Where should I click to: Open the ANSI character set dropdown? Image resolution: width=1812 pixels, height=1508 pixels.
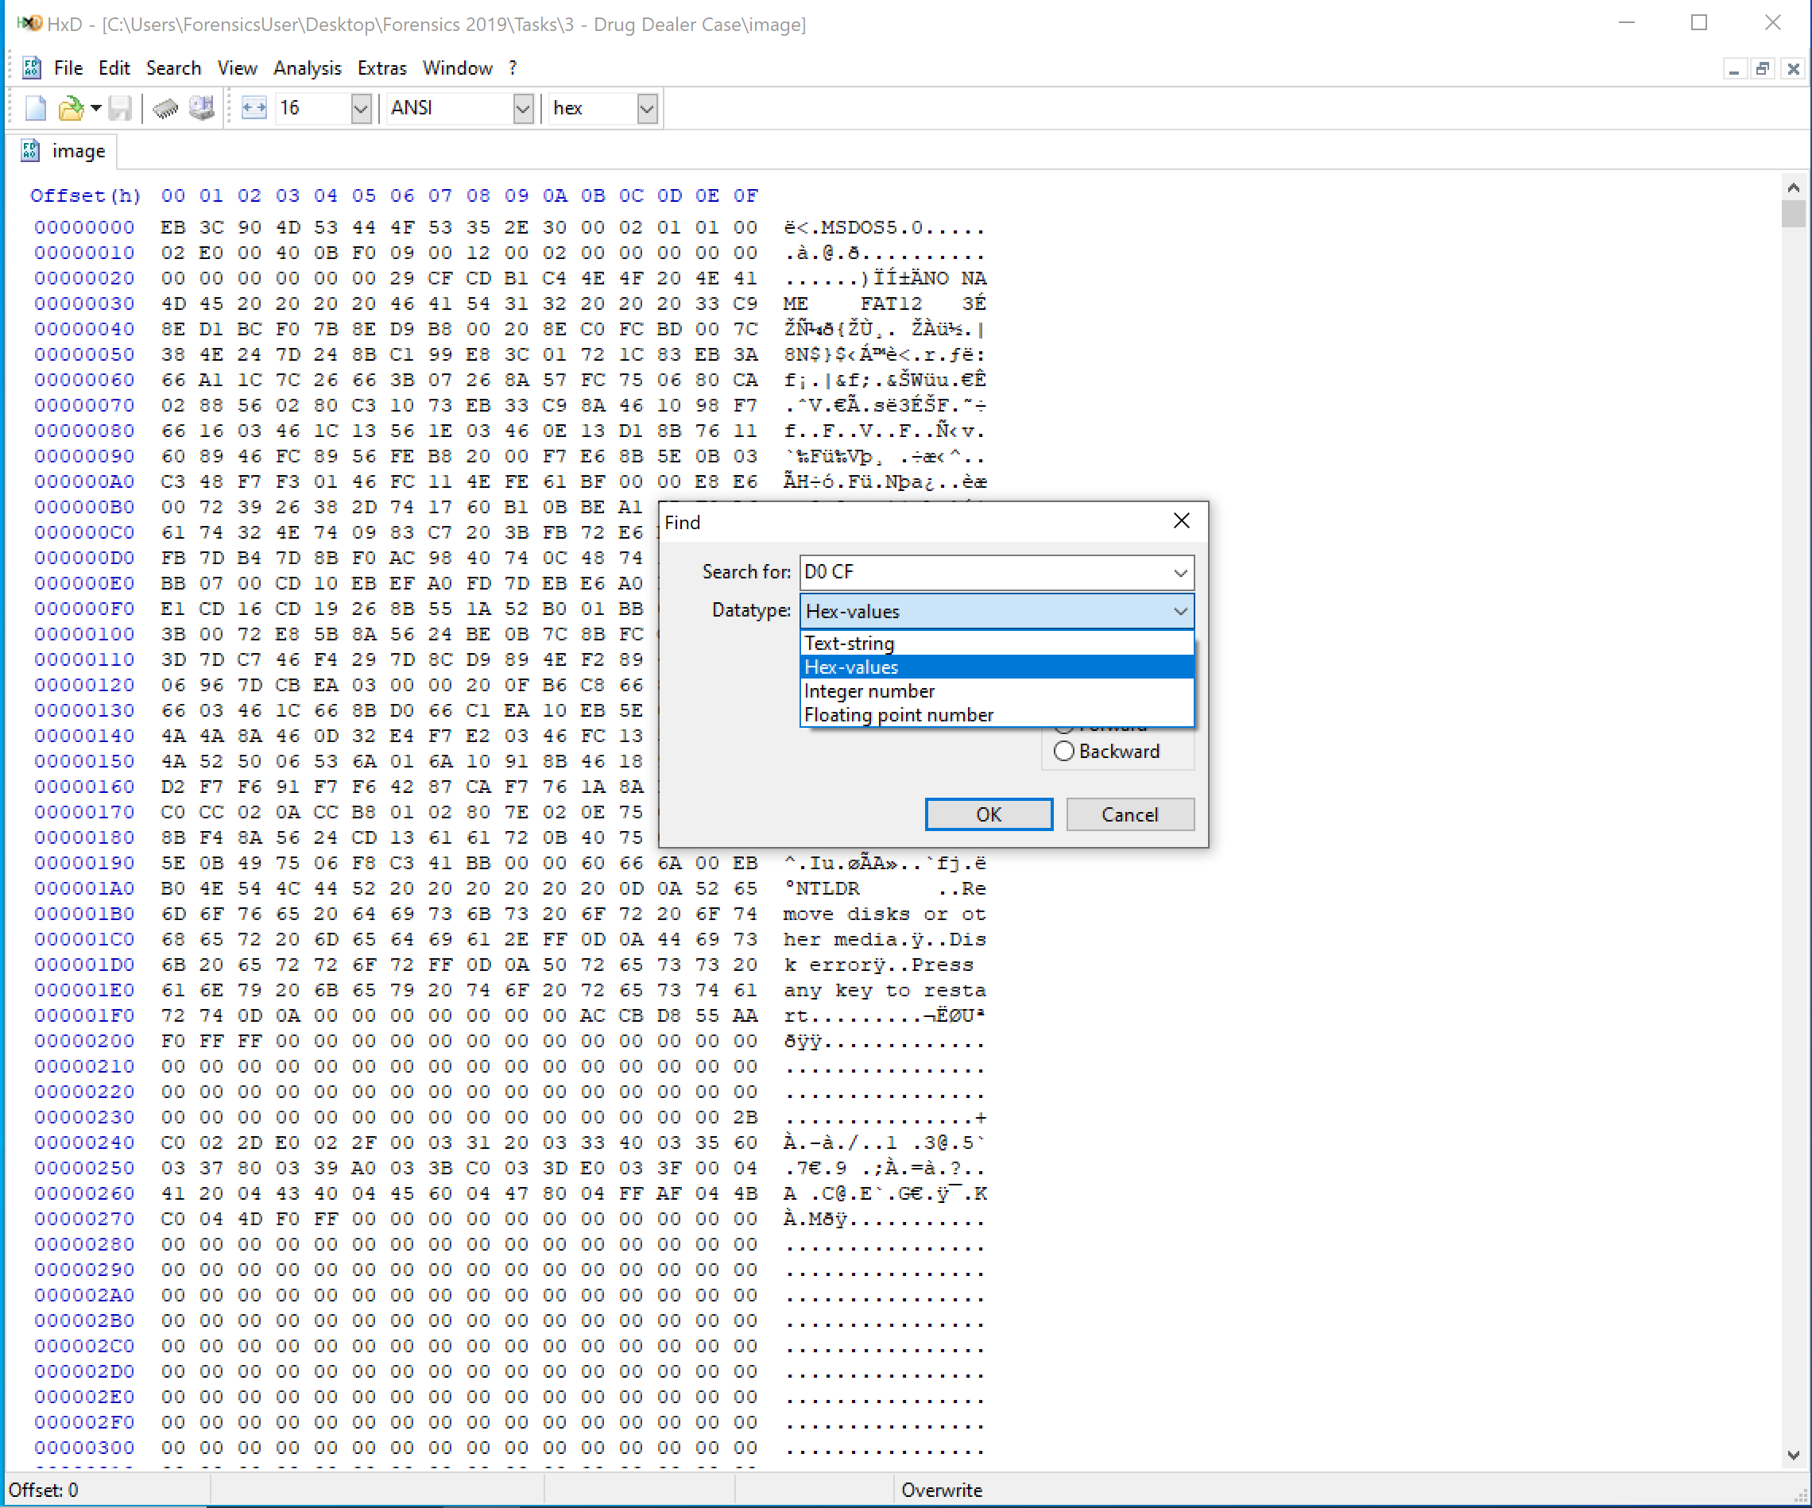[x=522, y=109]
